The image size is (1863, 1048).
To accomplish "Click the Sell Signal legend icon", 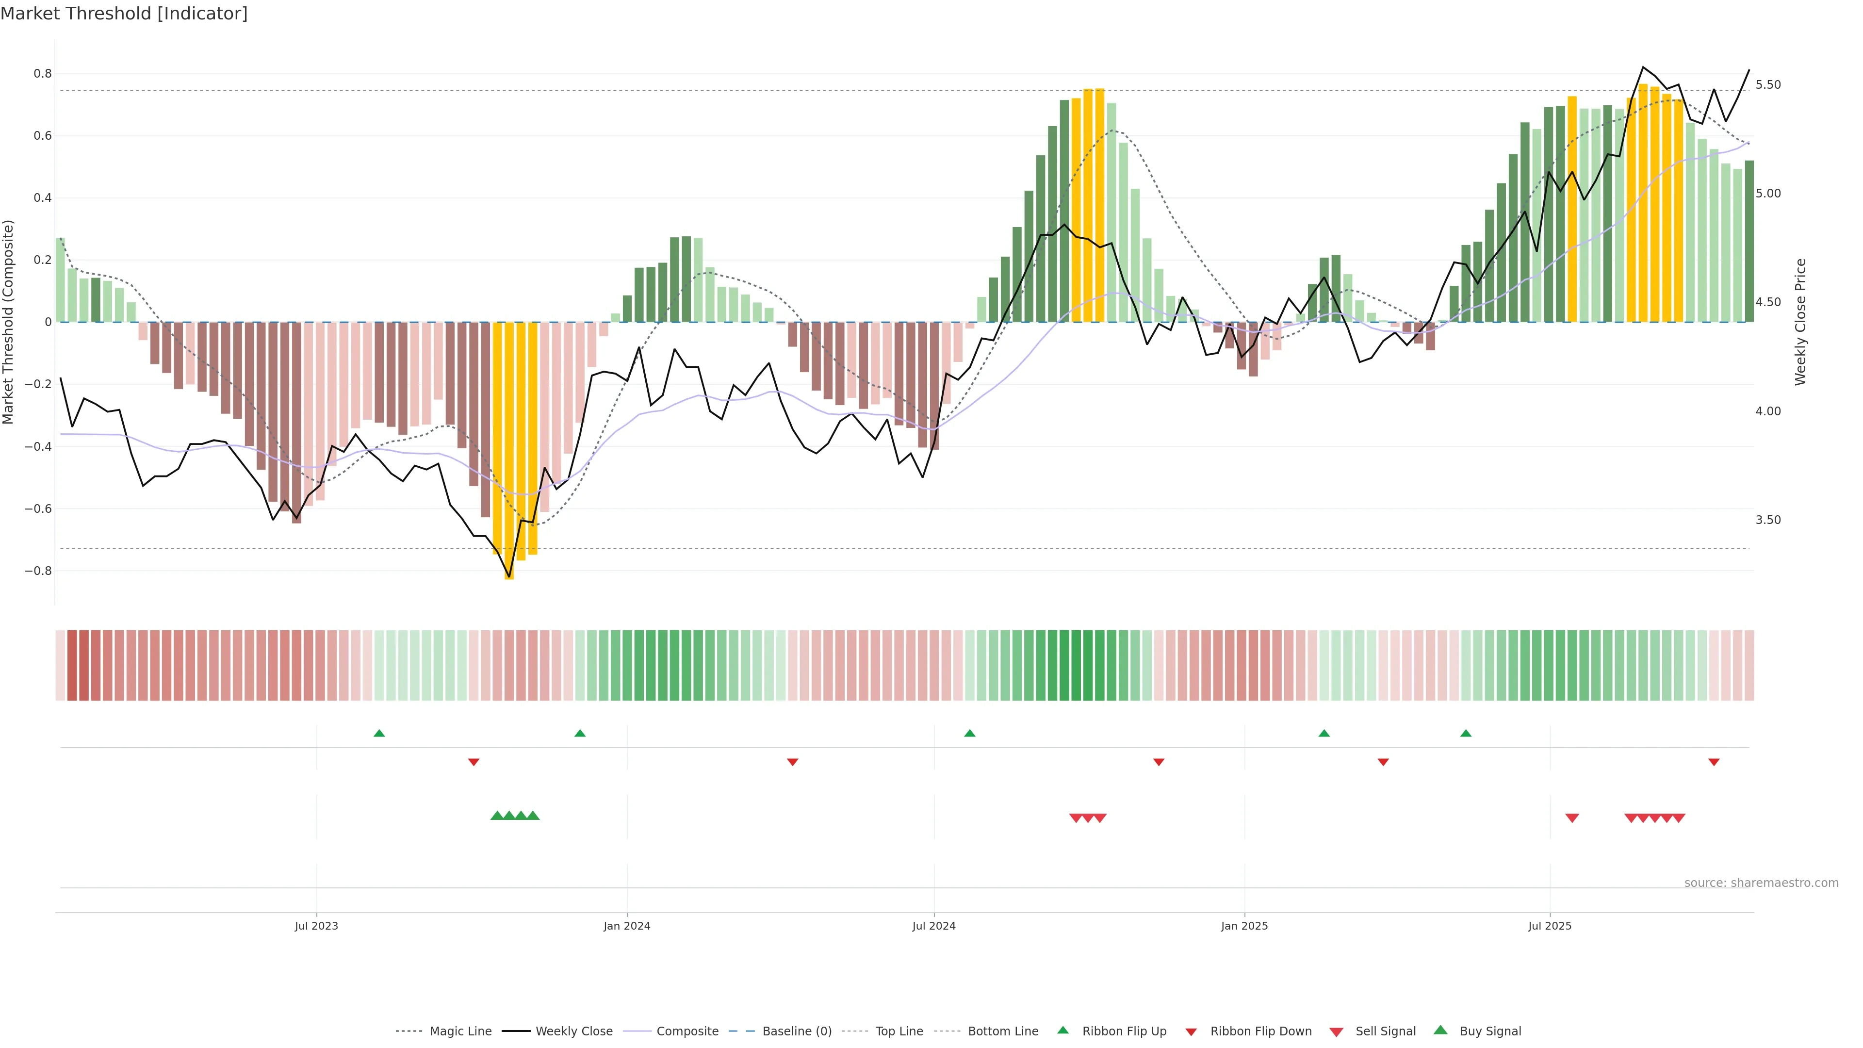I will tap(1336, 1032).
